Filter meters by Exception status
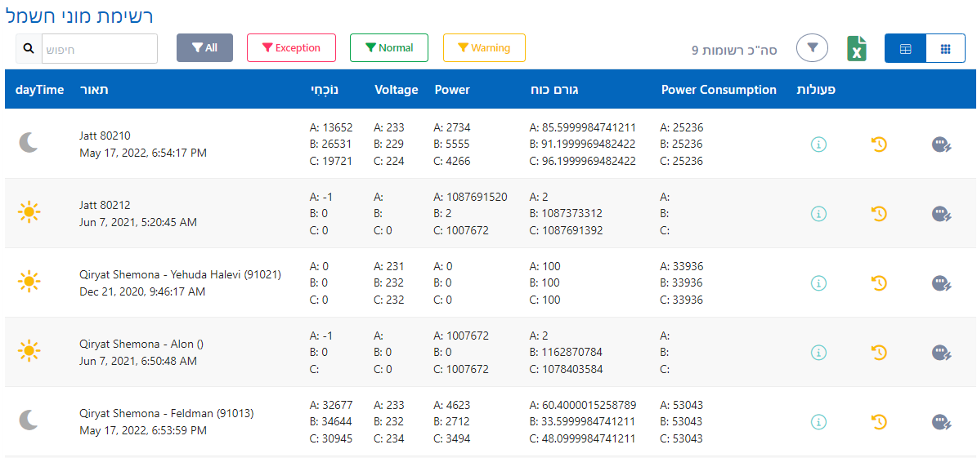 click(291, 48)
